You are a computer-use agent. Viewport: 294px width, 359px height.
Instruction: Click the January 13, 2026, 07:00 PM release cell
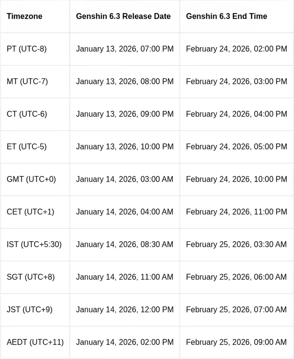pos(125,49)
